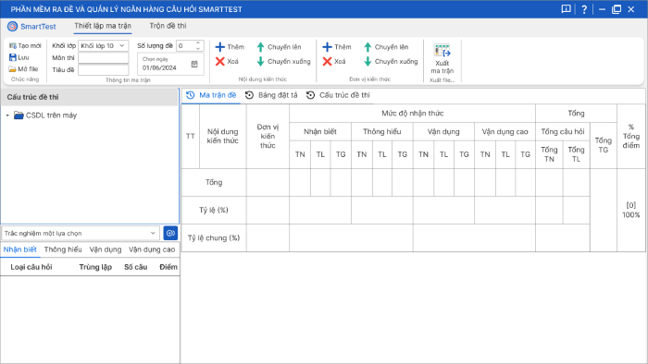Click the Thêm plus icon under Nội dung kiến thức
This screenshot has width=648, height=364.
click(x=220, y=47)
